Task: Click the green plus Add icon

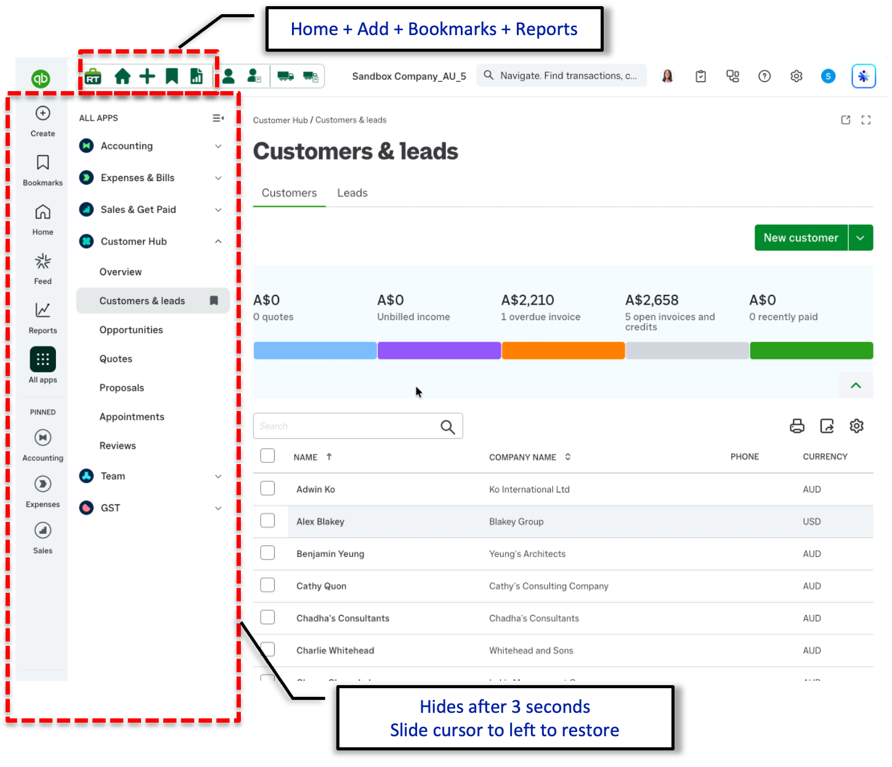Action: click(147, 76)
